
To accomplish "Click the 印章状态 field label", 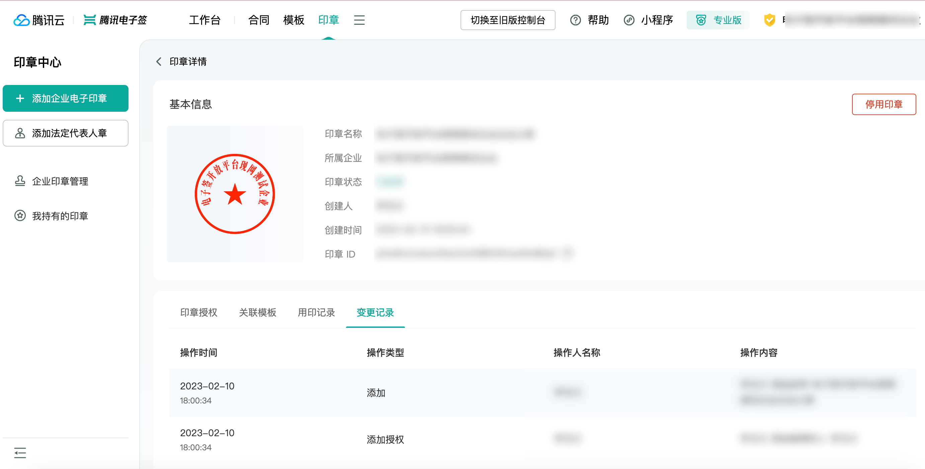I will [343, 182].
